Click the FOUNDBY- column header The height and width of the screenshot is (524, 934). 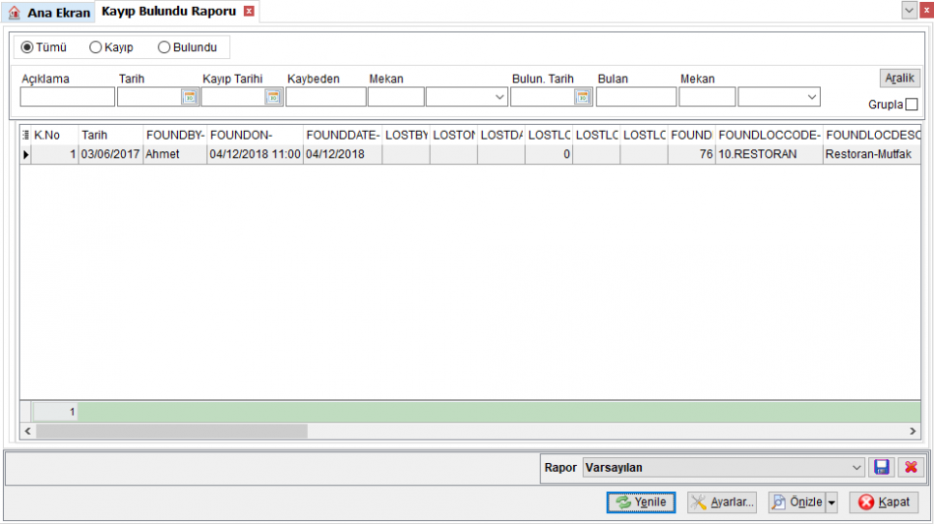point(175,135)
